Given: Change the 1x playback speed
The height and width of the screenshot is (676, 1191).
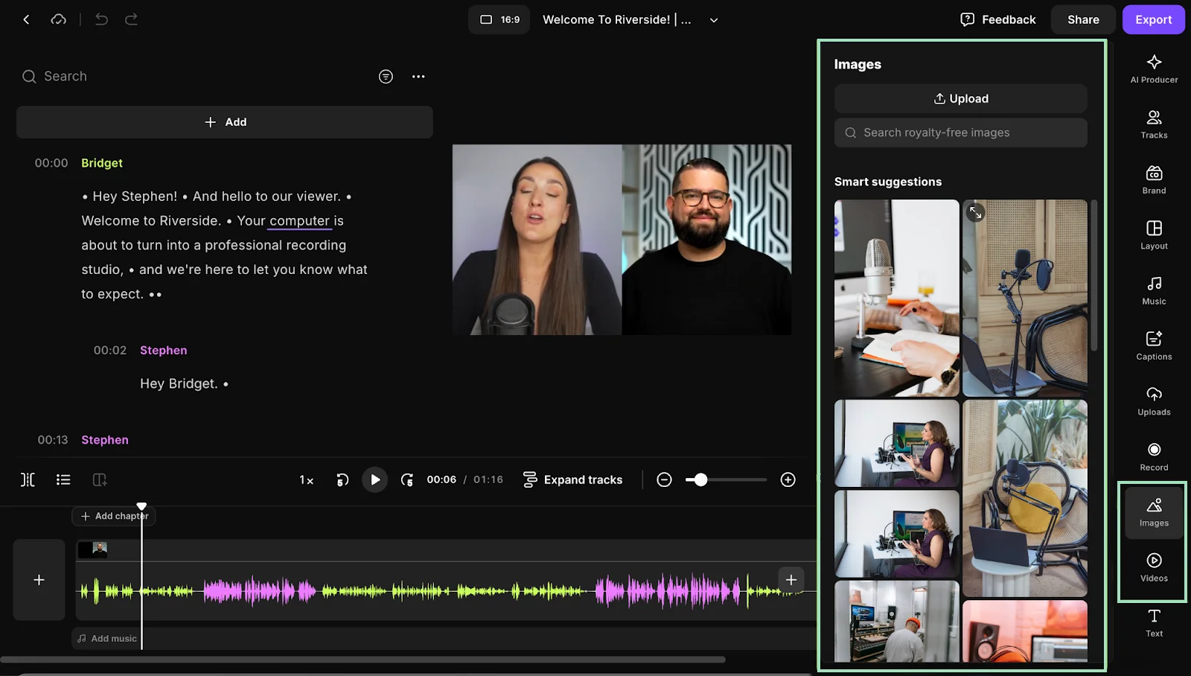Looking at the screenshot, I should [x=306, y=480].
